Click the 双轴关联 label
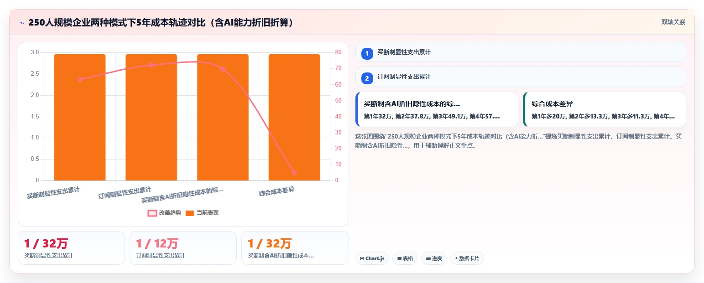704x283 pixels. tap(673, 22)
